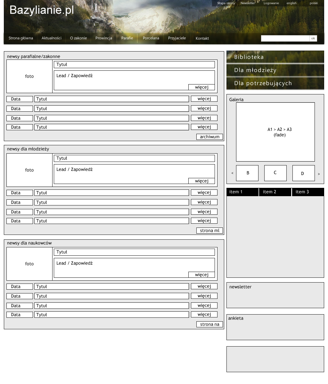328x384 pixels.
Task: Open the Aktualności menu item
Action: [51, 38]
